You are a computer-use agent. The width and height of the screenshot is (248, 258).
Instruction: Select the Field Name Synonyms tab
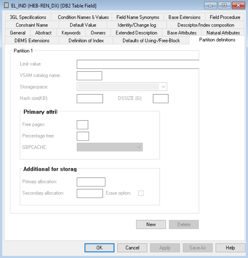(138, 17)
